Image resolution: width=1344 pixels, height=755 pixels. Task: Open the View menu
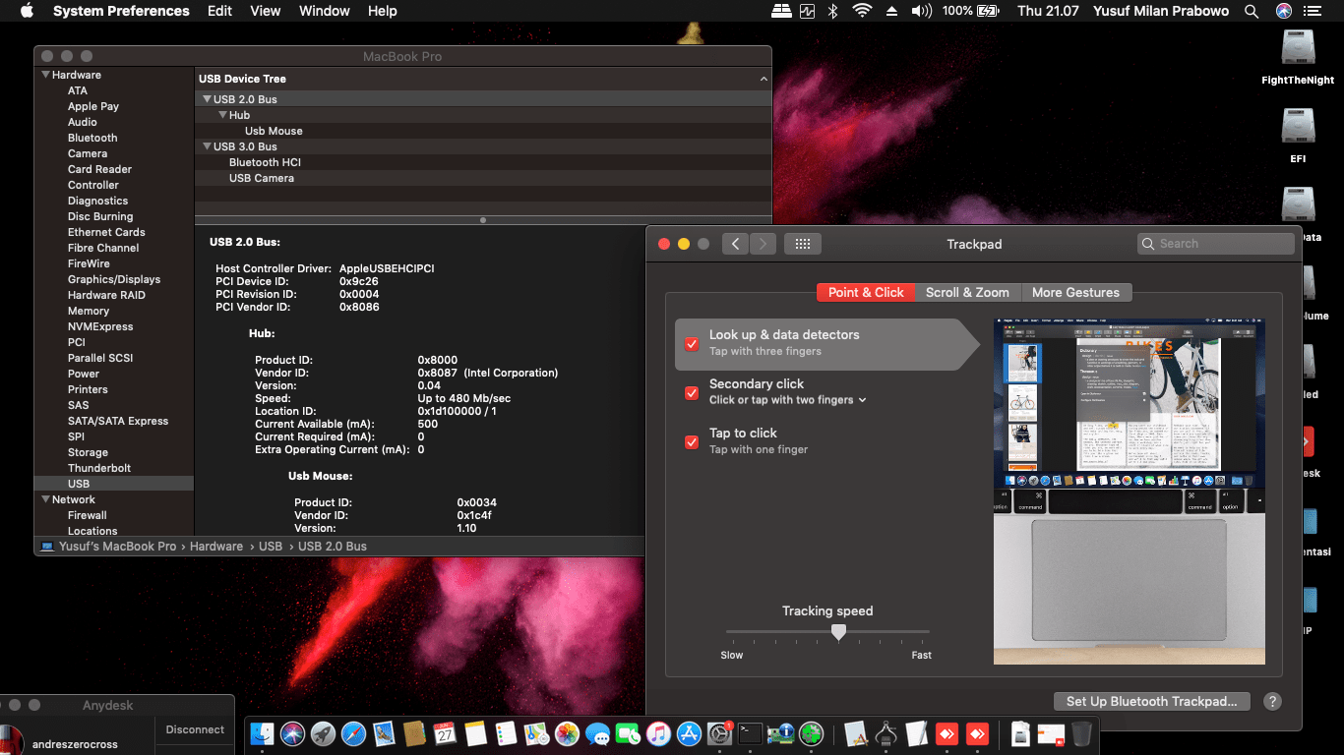coord(265,11)
